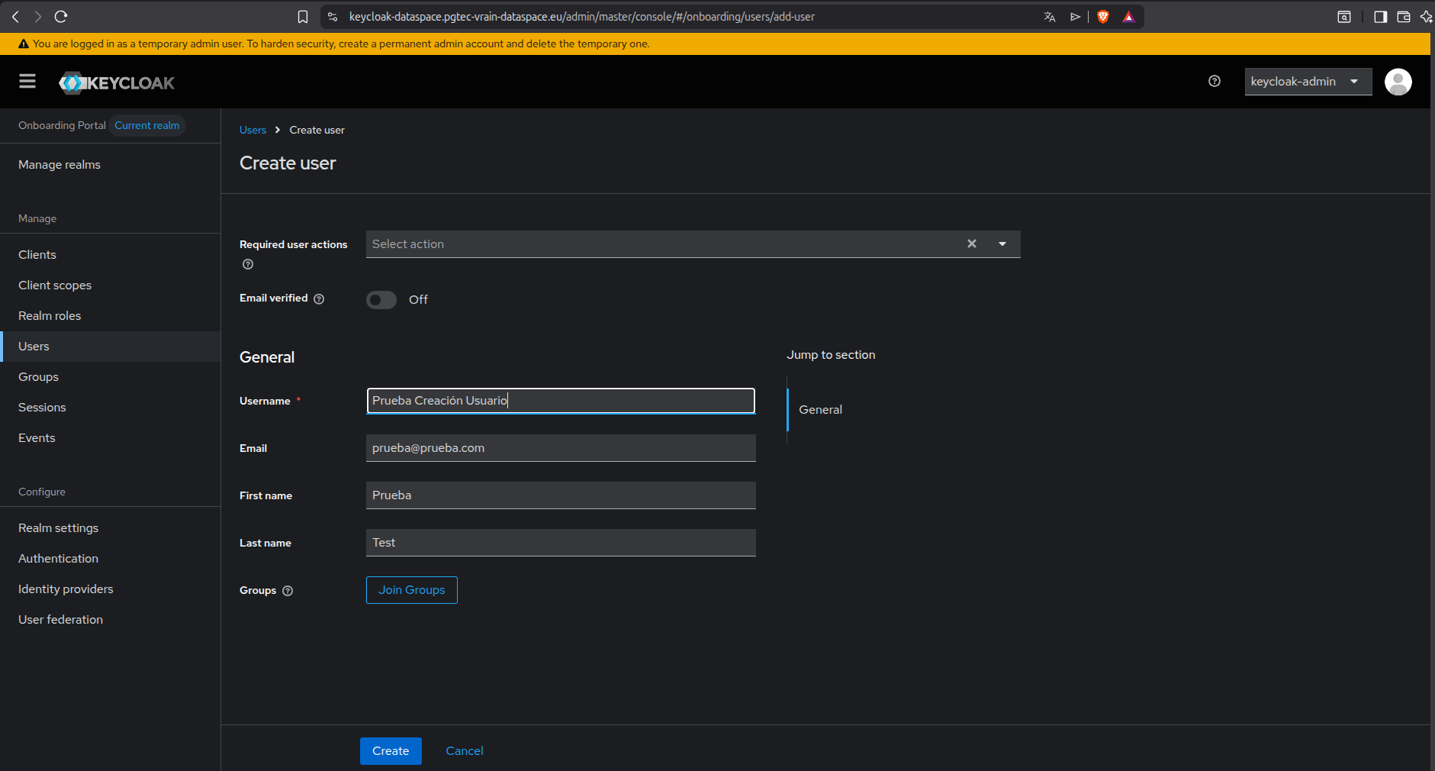Image resolution: width=1435 pixels, height=771 pixels.
Task: Show help for Email verified
Action: coord(319,298)
